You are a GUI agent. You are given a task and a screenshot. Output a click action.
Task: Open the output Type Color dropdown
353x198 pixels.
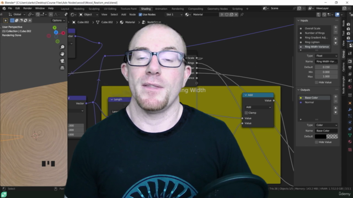point(326,125)
